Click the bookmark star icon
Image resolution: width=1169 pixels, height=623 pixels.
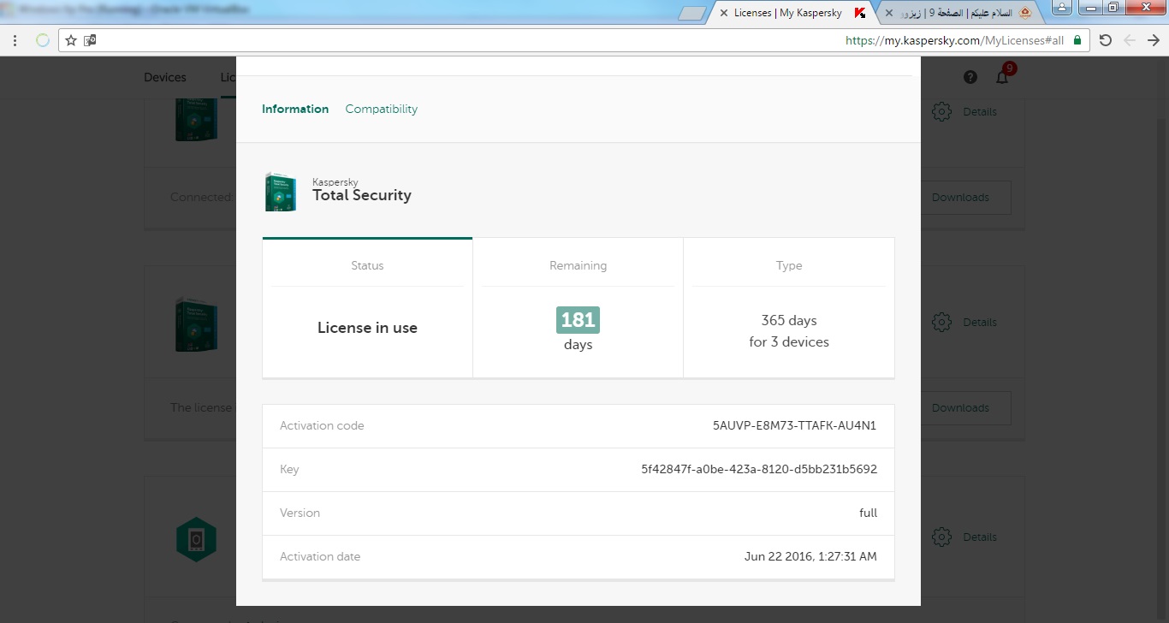71,40
